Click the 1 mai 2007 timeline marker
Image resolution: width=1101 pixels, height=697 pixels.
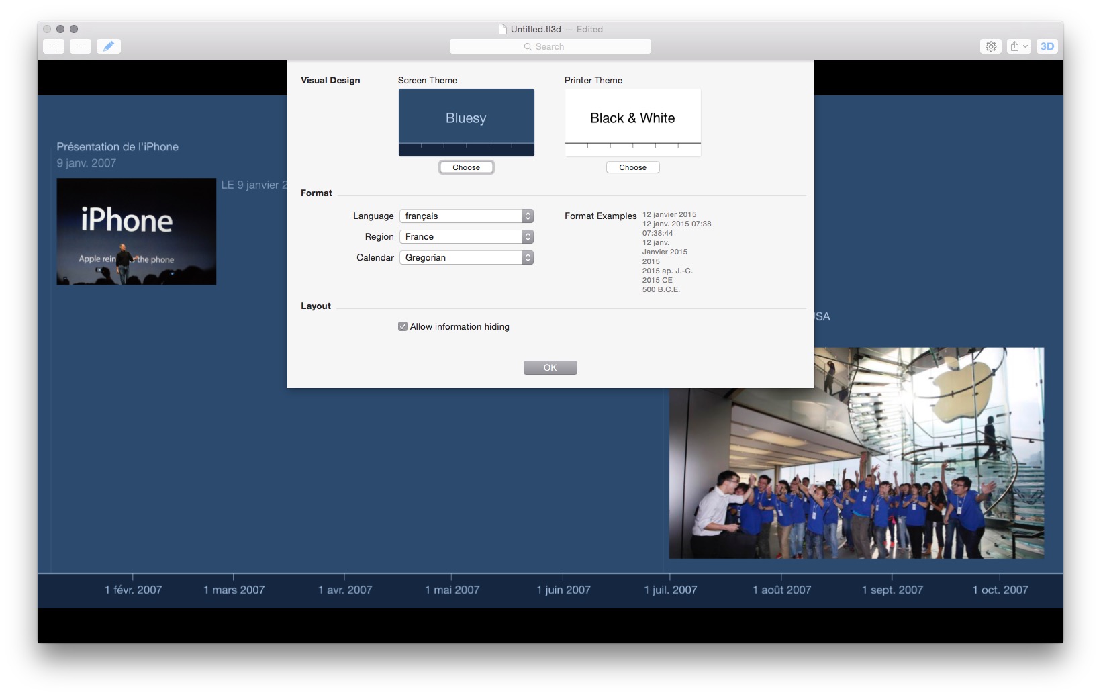pos(452,590)
